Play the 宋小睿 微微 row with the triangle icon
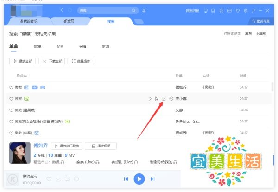This screenshot has height=192, width=278. pos(150,98)
